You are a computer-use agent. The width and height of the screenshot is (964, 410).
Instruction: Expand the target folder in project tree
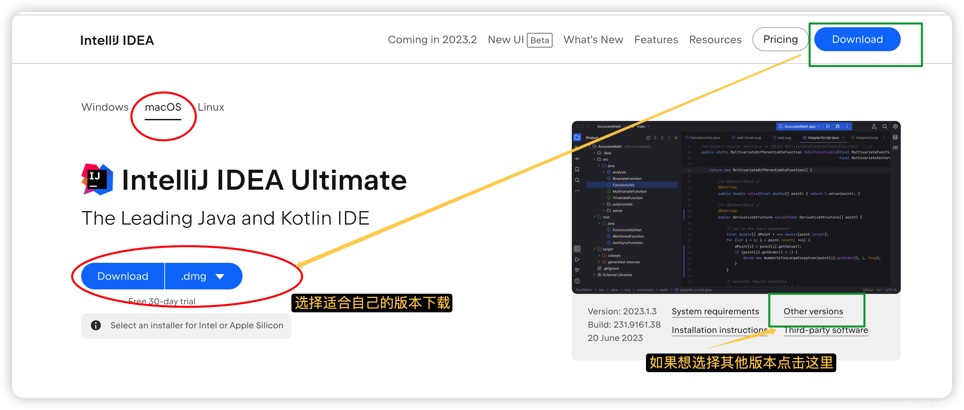(594, 249)
